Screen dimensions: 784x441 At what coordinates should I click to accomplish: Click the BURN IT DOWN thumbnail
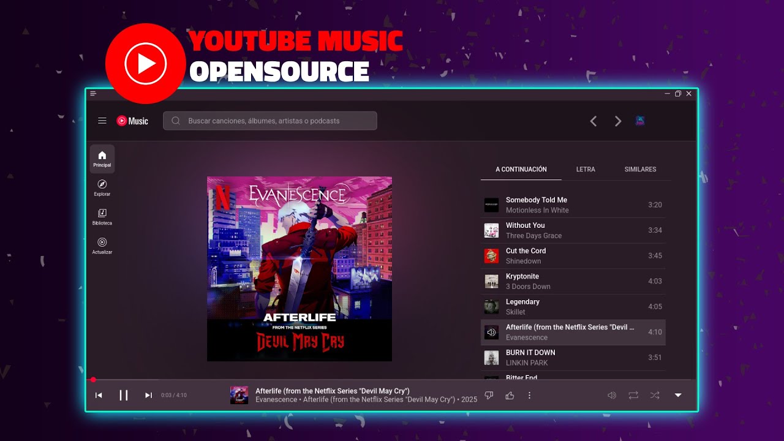(x=491, y=358)
